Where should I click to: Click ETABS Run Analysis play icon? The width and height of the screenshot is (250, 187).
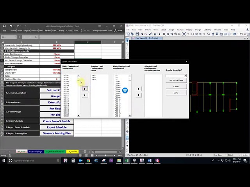[x=160, y=34]
